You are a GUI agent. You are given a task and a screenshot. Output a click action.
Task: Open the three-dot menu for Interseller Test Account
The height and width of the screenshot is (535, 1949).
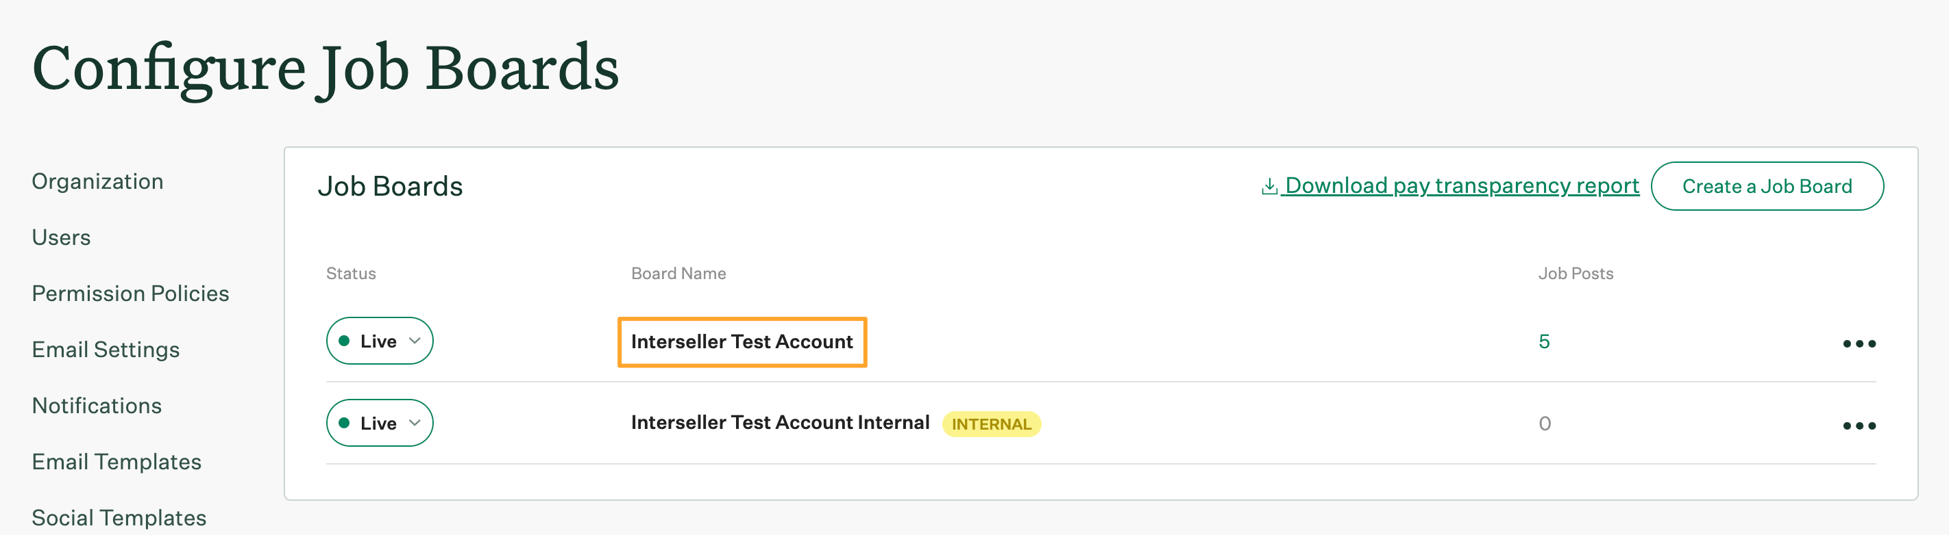[1859, 344]
